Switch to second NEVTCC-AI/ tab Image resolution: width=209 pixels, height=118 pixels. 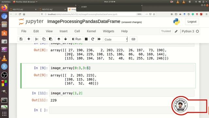pos(53,10)
